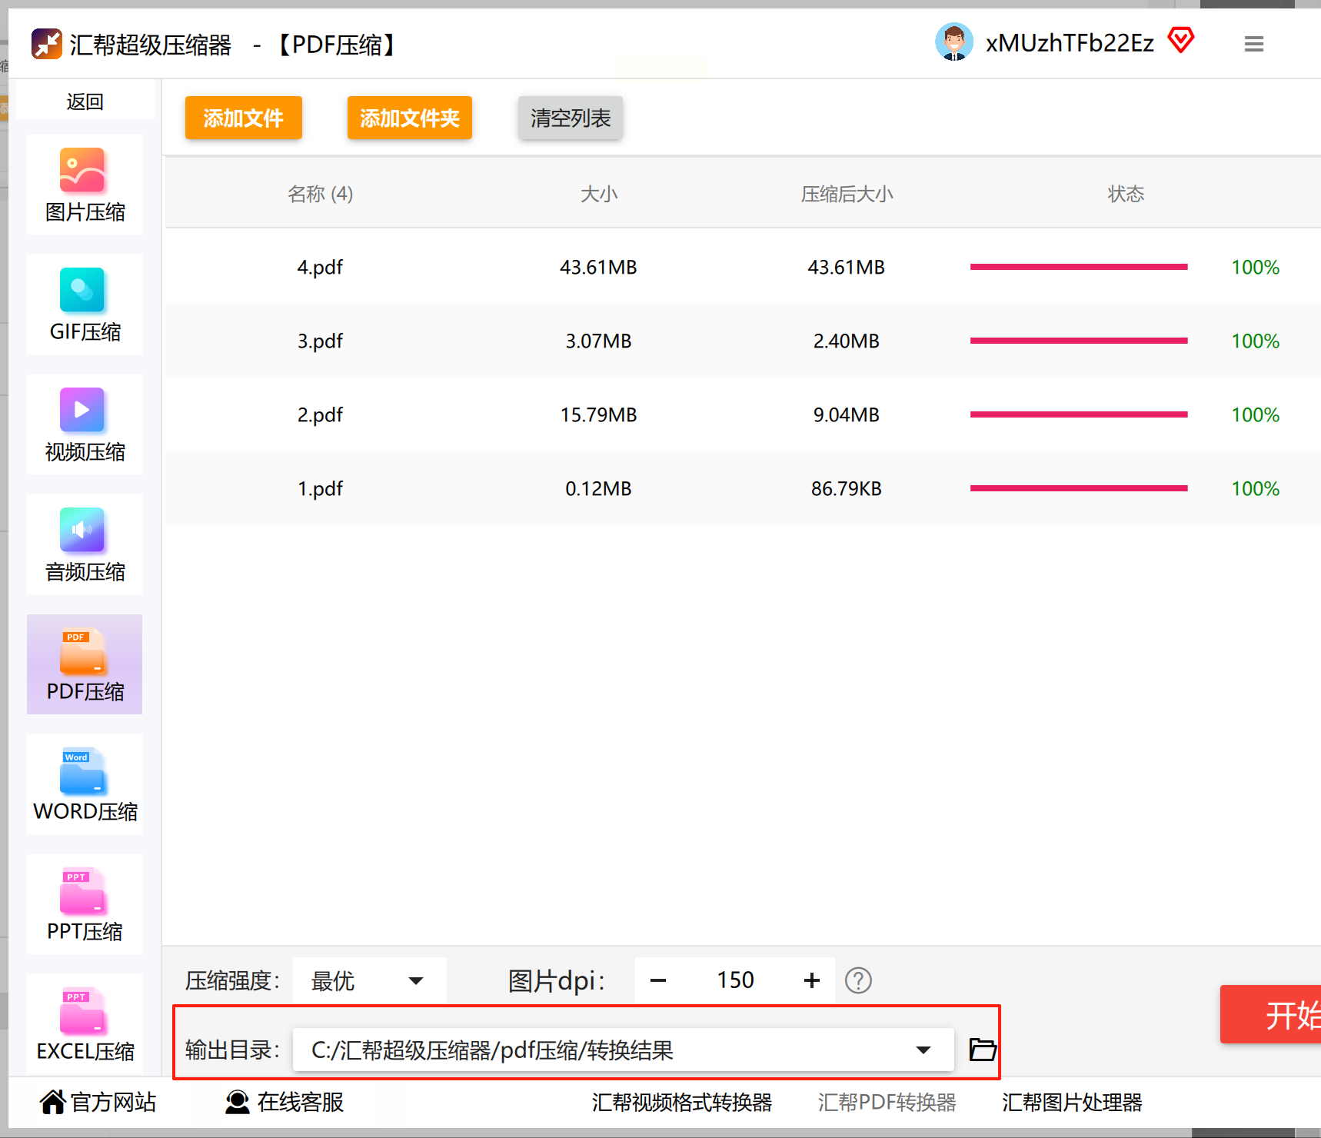This screenshot has width=1321, height=1138.
Task: Go back via the 返回 button
Action: 85,101
